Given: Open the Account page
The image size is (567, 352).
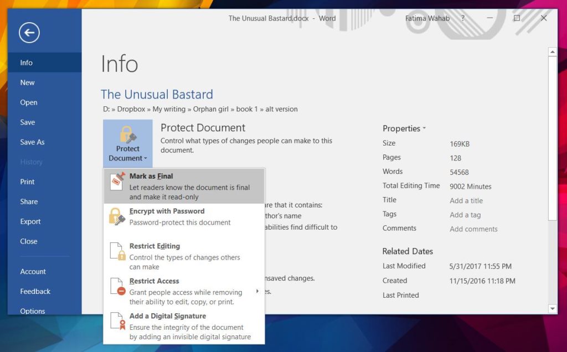Looking at the screenshot, I should [x=33, y=271].
